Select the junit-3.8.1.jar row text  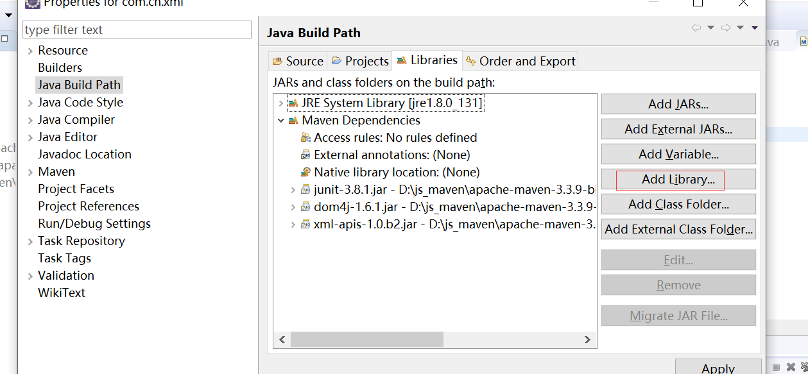(455, 189)
